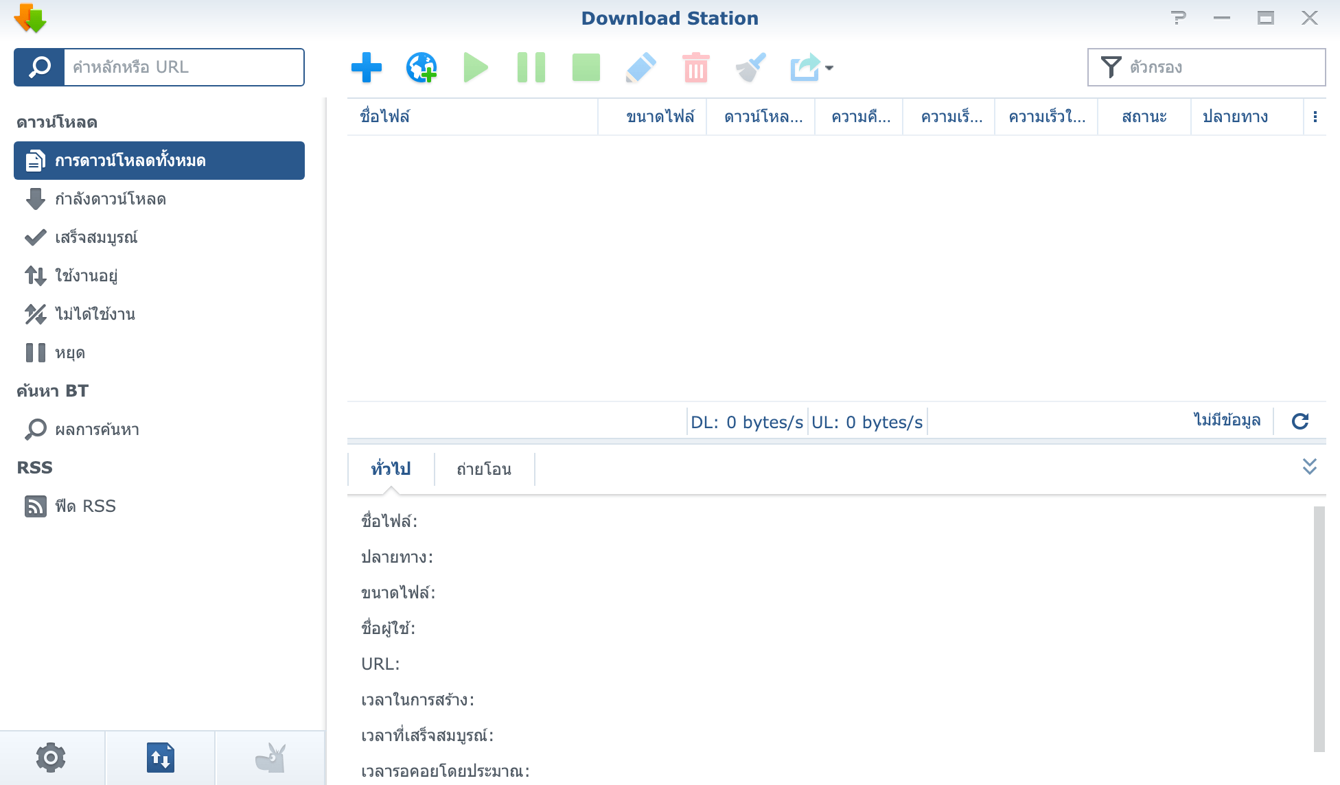Open the share action dropdown arrow
This screenshot has height=785, width=1340.
(829, 67)
